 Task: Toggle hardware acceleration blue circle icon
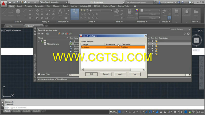point(186,112)
